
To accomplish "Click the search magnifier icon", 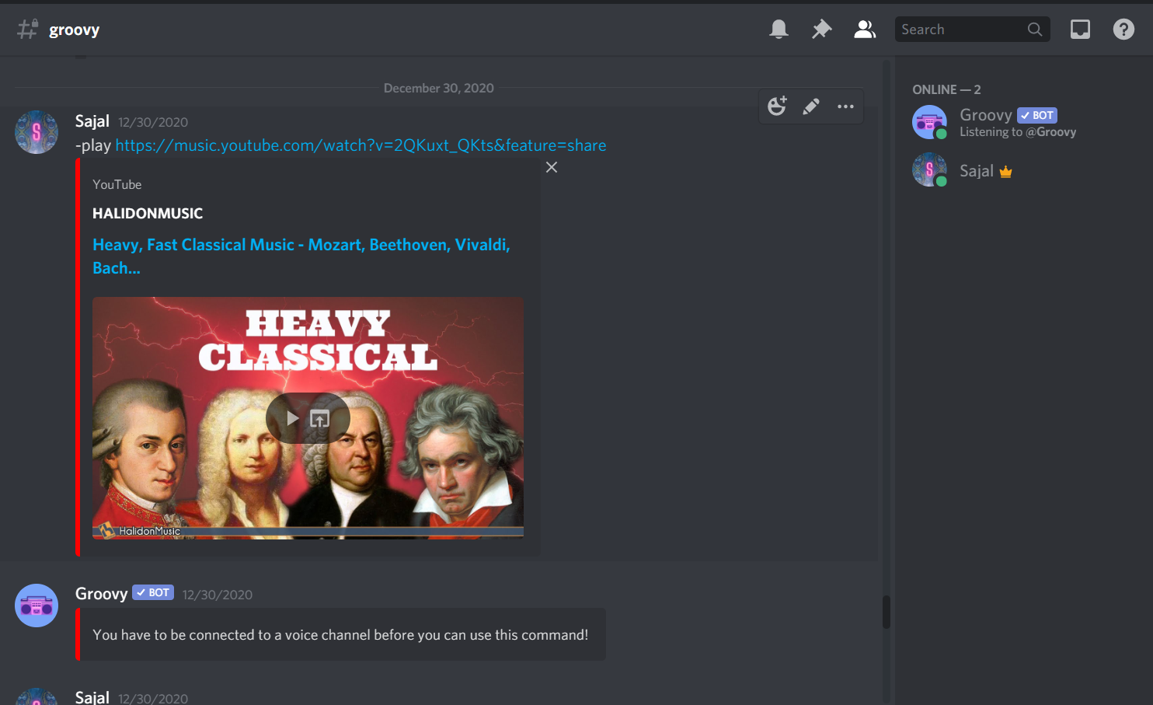I will coord(1035,30).
